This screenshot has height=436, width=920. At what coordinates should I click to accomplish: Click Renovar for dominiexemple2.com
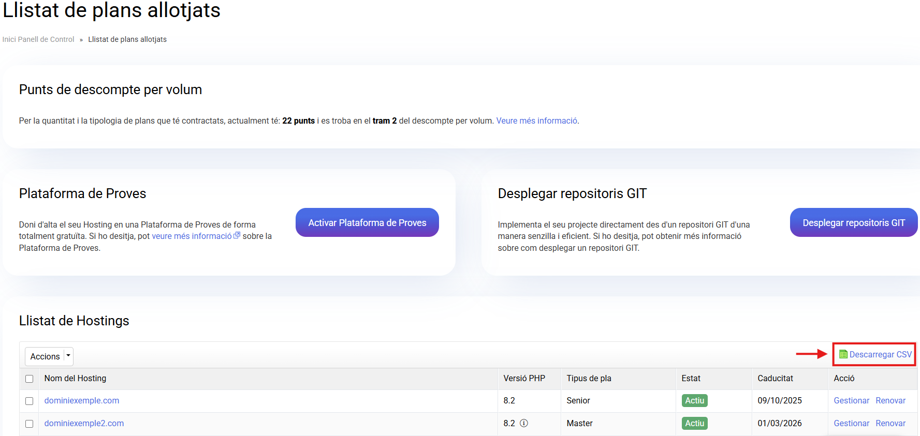click(x=890, y=423)
